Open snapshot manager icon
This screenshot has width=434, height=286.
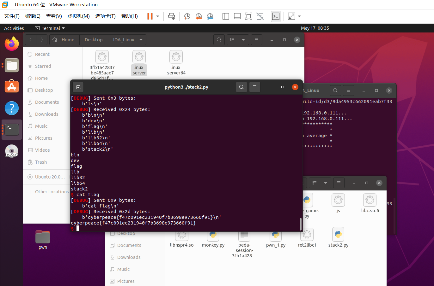tap(210, 16)
